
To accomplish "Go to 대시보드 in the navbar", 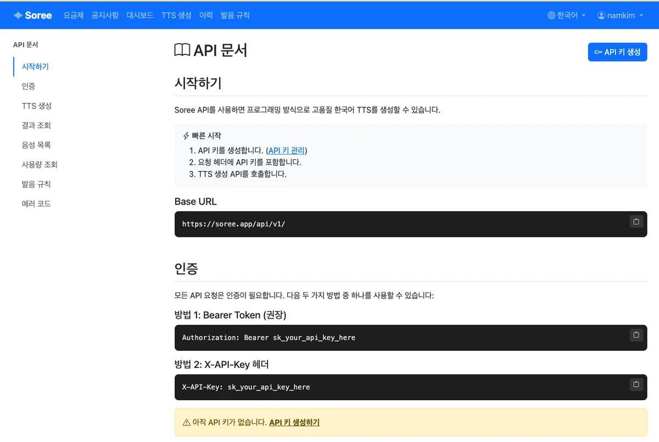I will tap(140, 15).
